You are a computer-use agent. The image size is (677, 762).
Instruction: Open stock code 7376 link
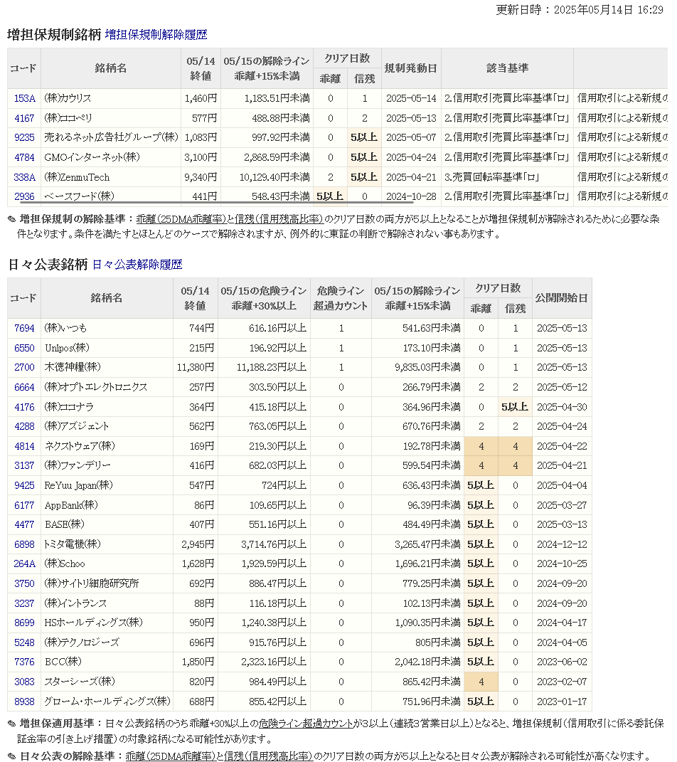click(24, 662)
